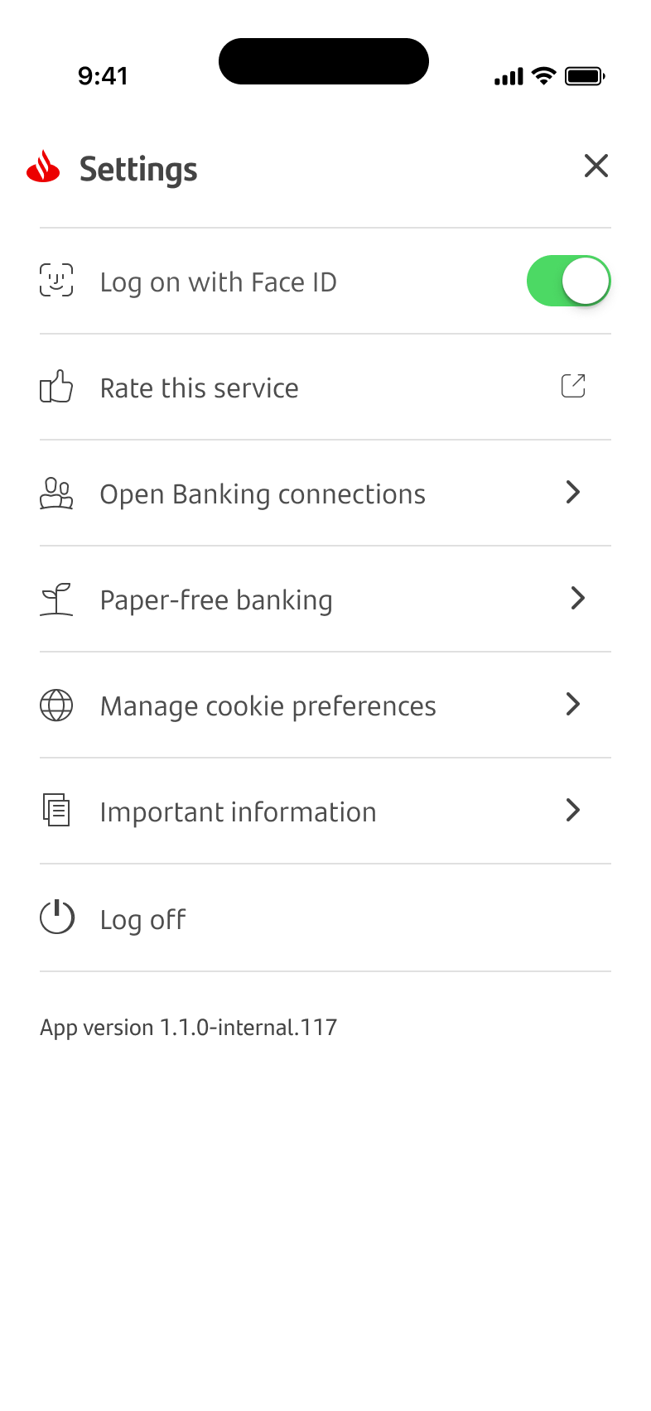
Task: Expand Open Banking connections chevron
Action: pyautogui.click(x=573, y=493)
